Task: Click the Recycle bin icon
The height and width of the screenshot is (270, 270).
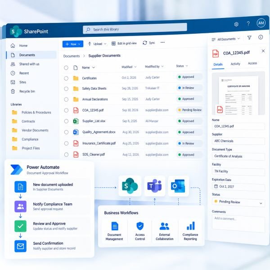Action: (13, 91)
